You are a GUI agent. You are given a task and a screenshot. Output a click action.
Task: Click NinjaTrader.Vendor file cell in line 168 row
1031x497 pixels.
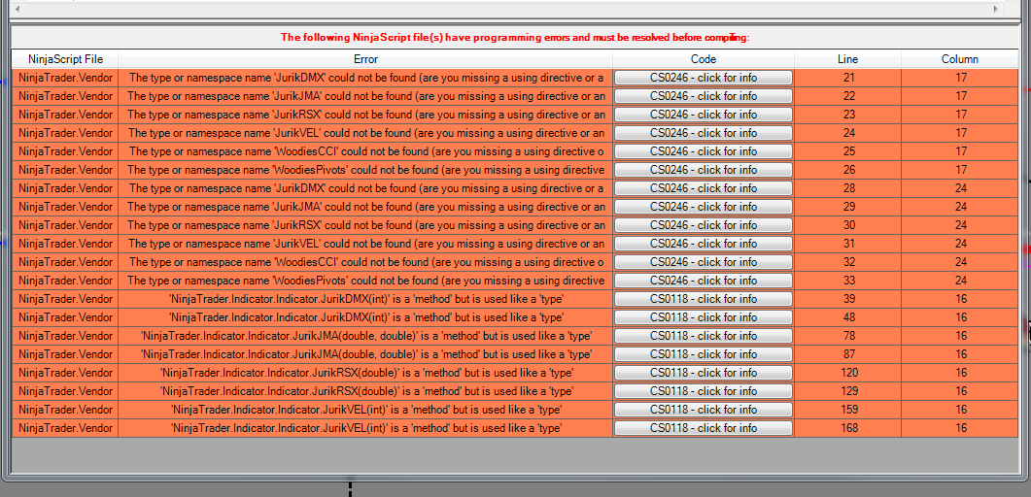pyautogui.click(x=65, y=428)
